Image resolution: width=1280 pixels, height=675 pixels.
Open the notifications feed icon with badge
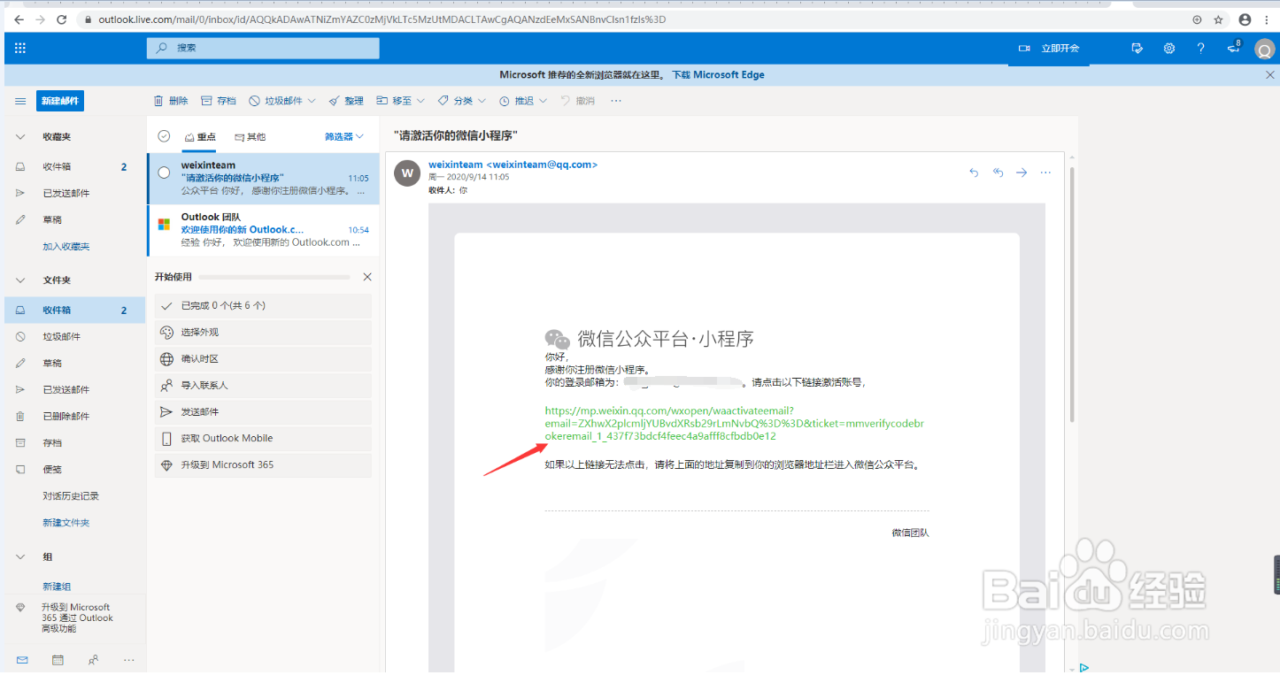coord(1234,48)
